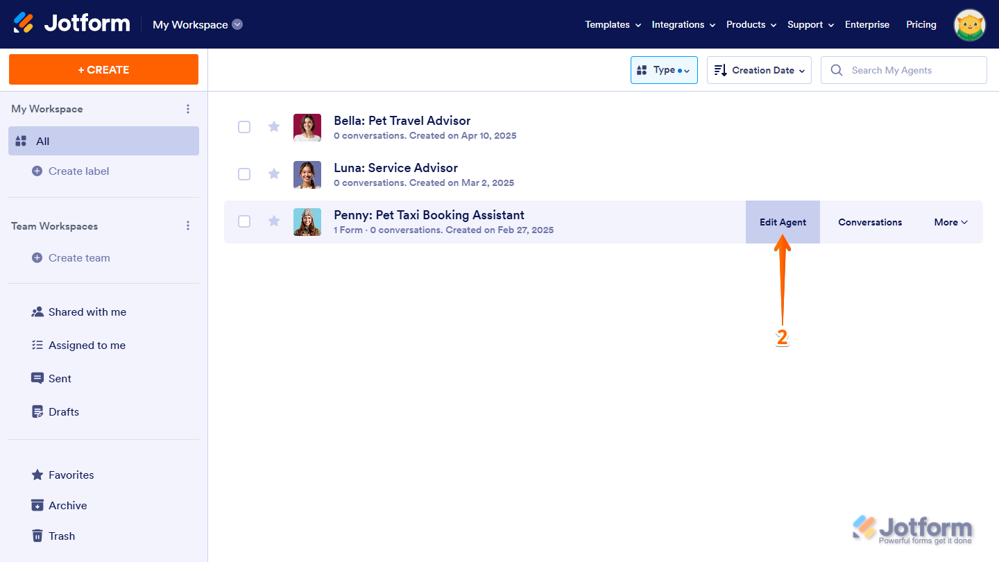The width and height of the screenshot is (999, 562).
Task: Click the plus icon beside Create team
Action: [37, 258]
